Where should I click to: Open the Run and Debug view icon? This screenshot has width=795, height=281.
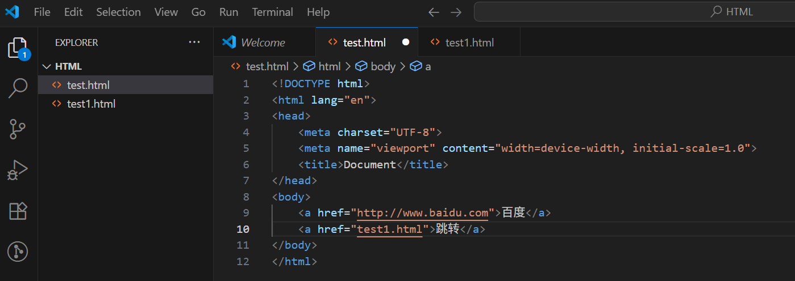(18, 170)
